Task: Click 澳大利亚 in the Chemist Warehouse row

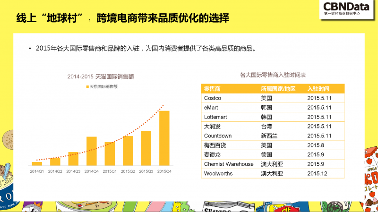Action: [272, 164]
